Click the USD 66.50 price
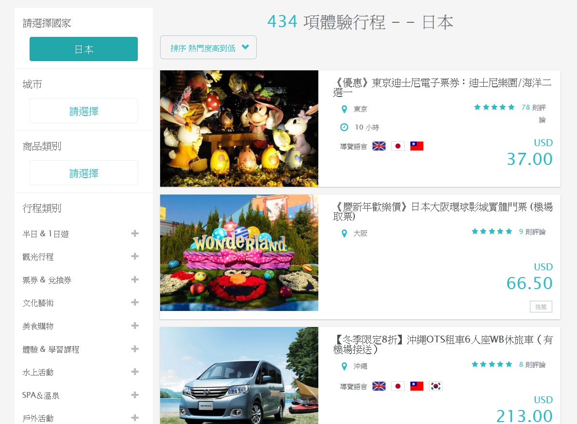Screen dimensions: 577x424 530,277
